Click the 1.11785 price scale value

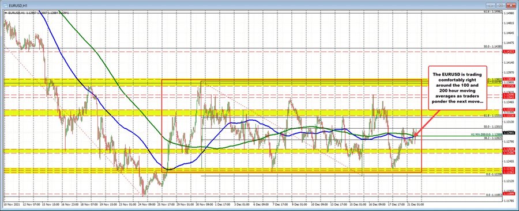pyautogui.click(x=509, y=201)
